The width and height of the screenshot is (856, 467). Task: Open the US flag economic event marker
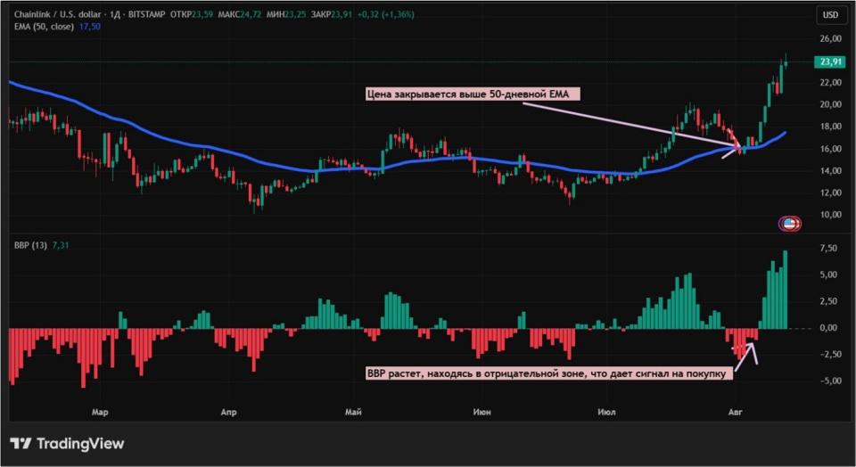pyautogui.click(x=789, y=223)
